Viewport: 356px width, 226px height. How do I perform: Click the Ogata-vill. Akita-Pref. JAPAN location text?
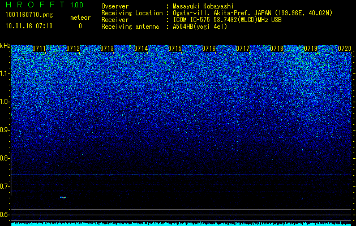click(252, 13)
